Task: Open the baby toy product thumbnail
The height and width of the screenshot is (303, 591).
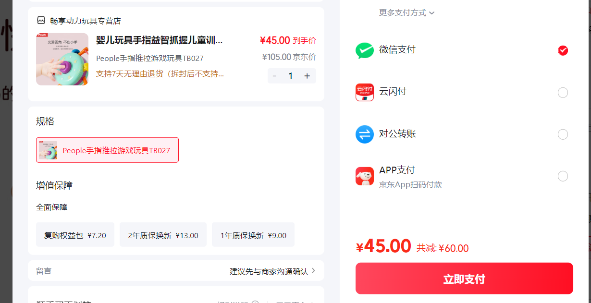Action: click(x=62, y=59)
